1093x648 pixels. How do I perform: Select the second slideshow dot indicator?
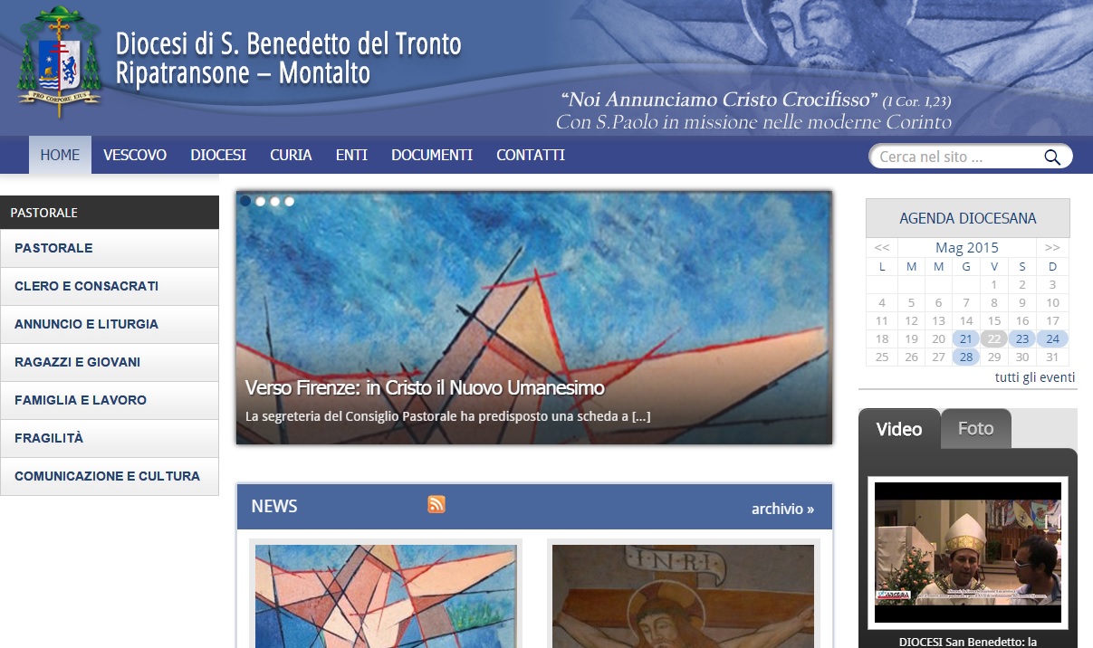point(260,202)
